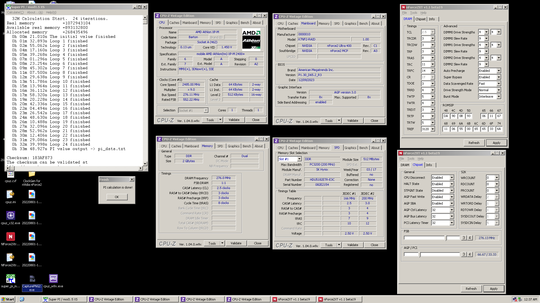Select the CapturePNG2.exe desktop icon
Viewport: 540px width, 303px height.
(32, 278)
